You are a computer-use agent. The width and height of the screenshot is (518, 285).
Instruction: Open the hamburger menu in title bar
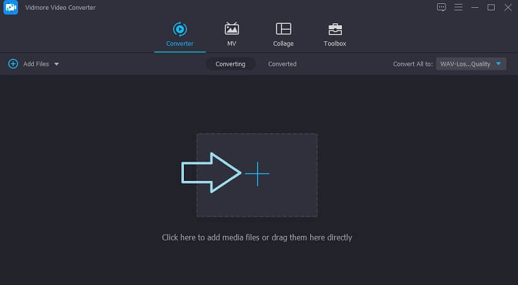(x=458, y=7)
